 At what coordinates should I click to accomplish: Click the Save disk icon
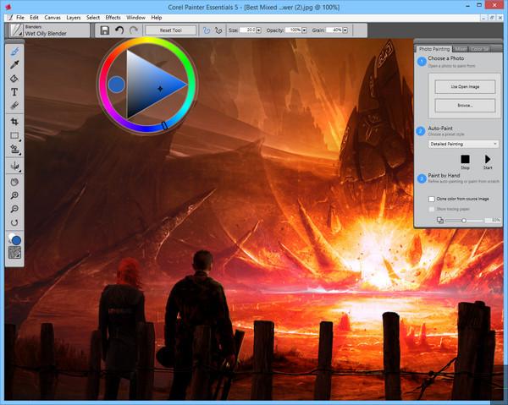[105, 30]
